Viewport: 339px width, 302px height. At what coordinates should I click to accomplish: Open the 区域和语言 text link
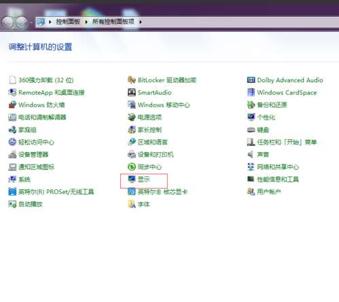pyautogui.click(x=153, y=142)
